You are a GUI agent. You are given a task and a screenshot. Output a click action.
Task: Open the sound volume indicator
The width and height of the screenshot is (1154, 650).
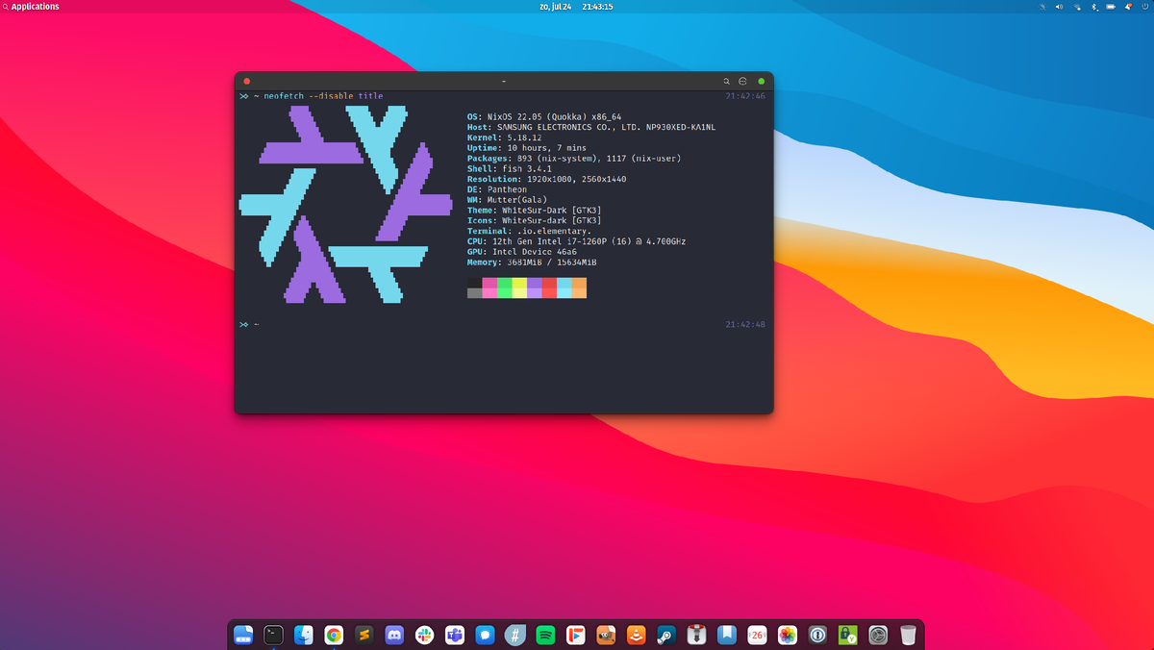click(1059, 7)
